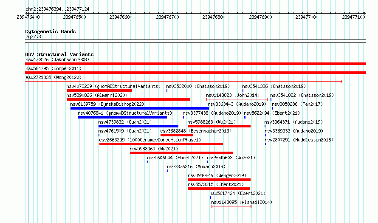Open nsv5988369 (Wu2021) label
Screen dimensions: 378x223
(154, 149)
